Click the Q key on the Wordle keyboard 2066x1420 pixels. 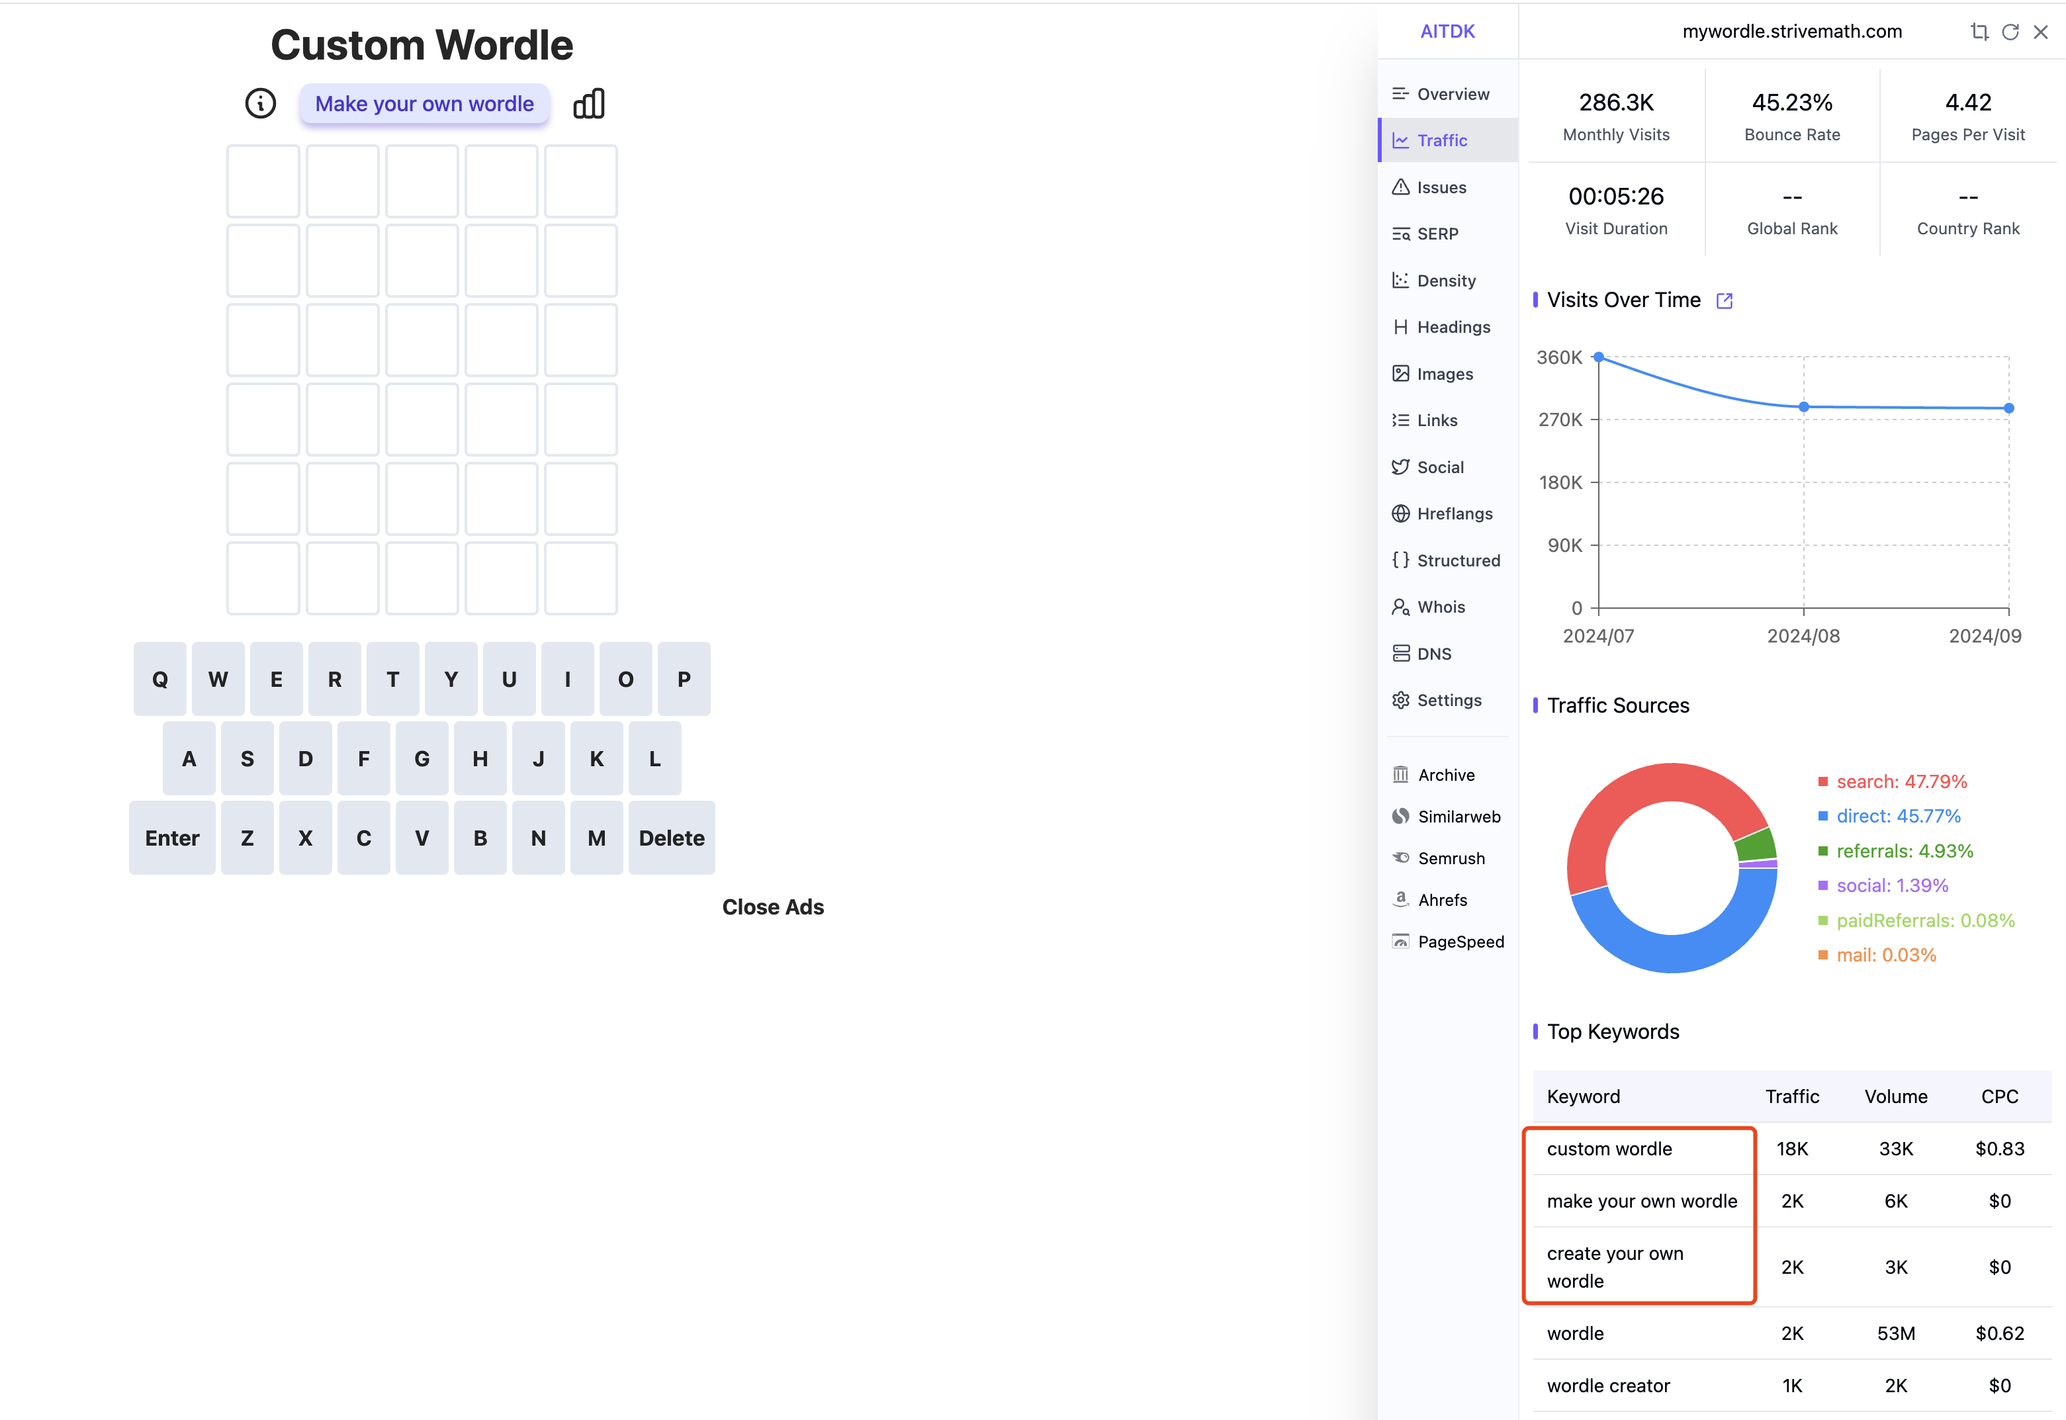tap(160, 680)
